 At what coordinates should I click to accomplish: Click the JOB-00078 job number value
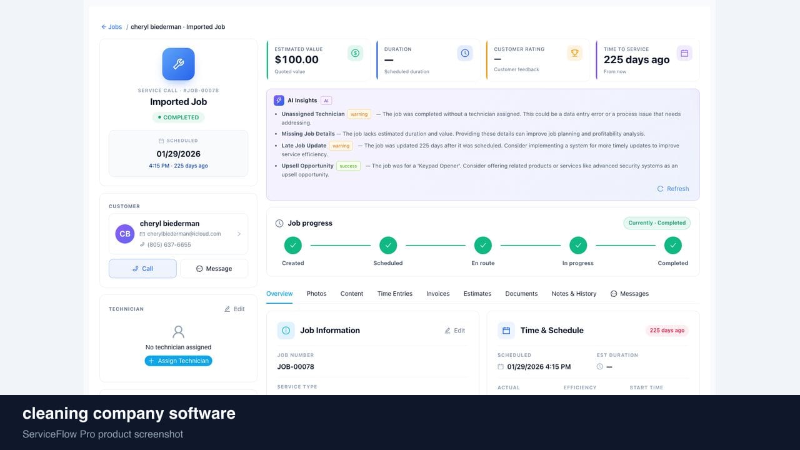coord(296,367)
